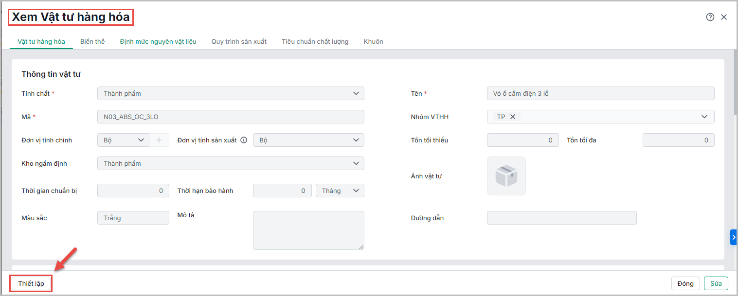Click the info icon near Đơn vị tính sản xuất
Screen dimensions: 738x296
click(x=244, y=140)
